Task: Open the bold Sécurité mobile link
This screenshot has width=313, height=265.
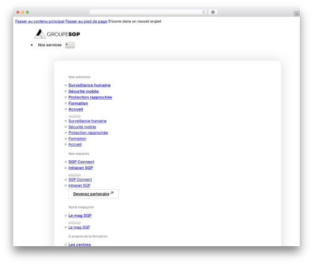Action: pyautogui.click(x=83, y=91)
